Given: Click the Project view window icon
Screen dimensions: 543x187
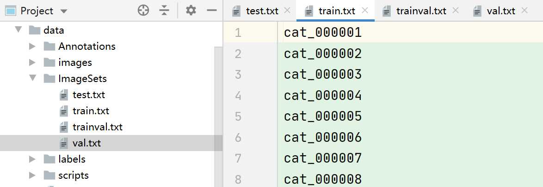Looking at the screenshot, I should click(x=10, y=11).
